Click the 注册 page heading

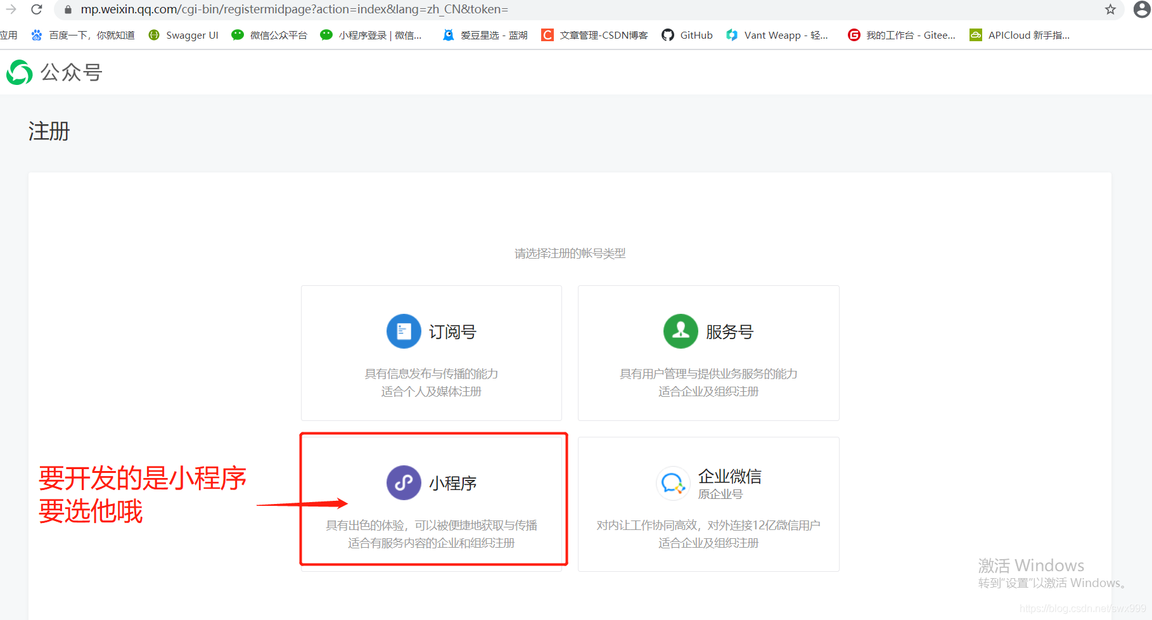pyautogui.click(x=49, y=131)
